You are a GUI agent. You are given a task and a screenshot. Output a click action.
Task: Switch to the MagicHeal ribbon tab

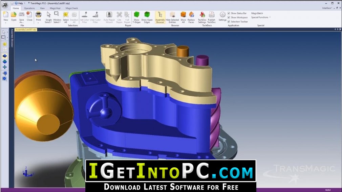55,8
